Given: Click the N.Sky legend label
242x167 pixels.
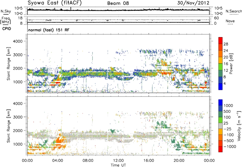Looking at the screenshot, I should coord(6,11).
